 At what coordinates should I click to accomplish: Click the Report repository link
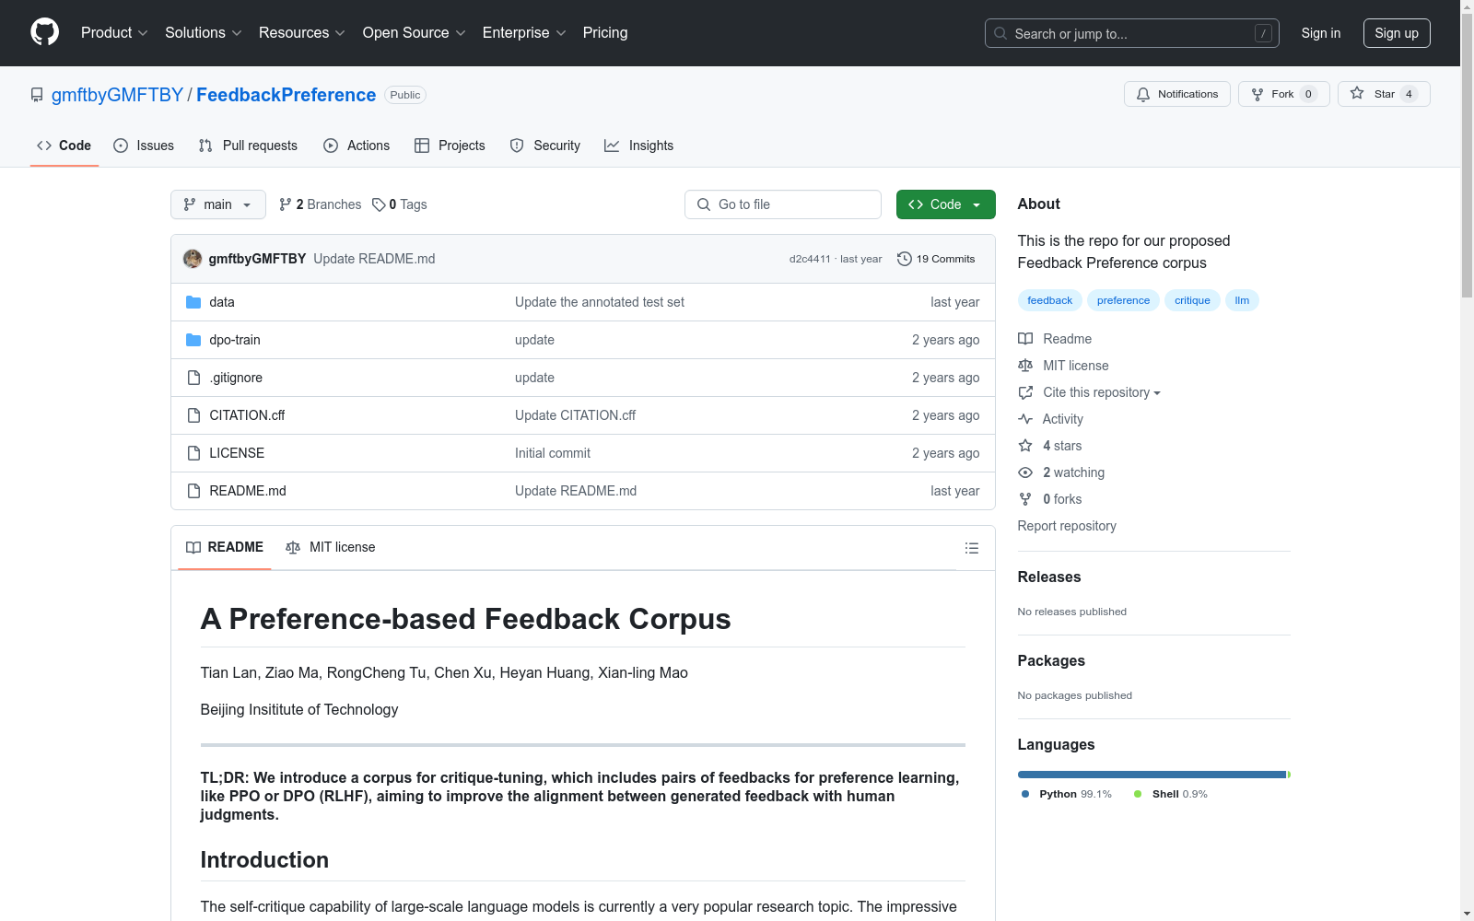click(1067, 526)
